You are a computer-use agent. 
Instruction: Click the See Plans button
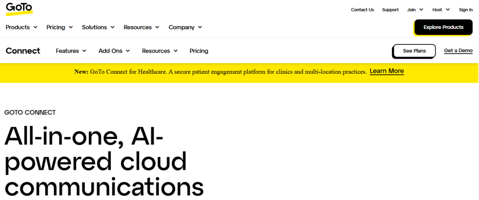(x=414, y=51)
